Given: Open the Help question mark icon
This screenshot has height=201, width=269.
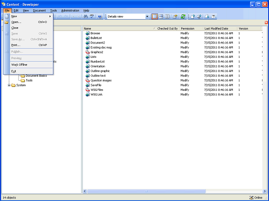Looking at the screenshot, I should [x=100, y=17].
